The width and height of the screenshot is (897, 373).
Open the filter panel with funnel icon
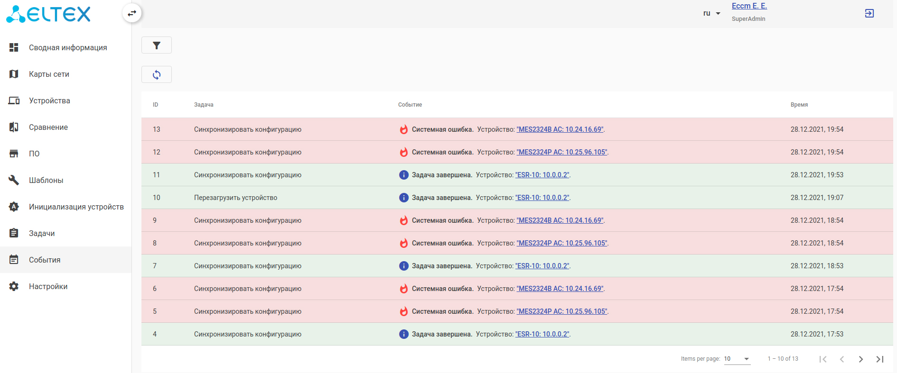click(157, 45)
